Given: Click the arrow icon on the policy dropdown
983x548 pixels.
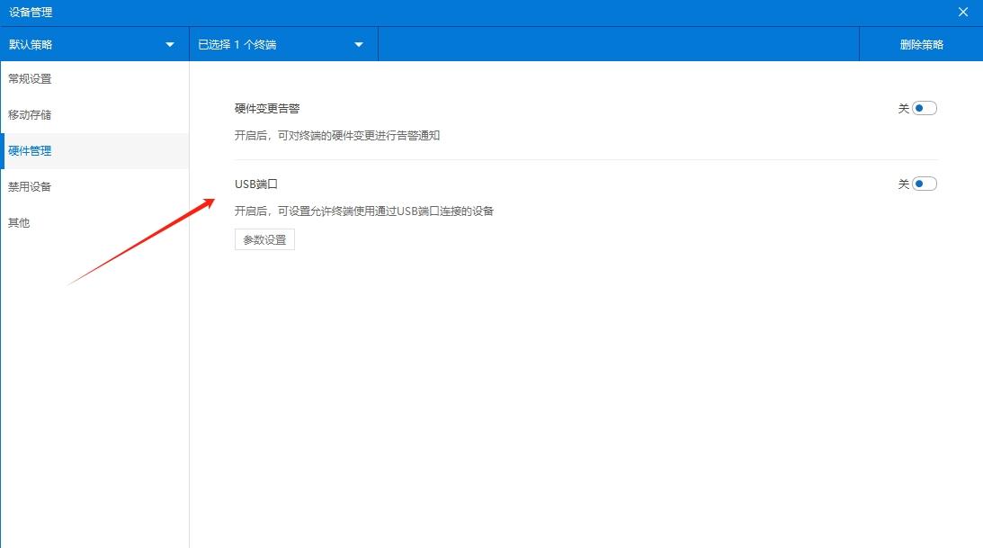Looking at the screenshot, I should pos(169,43).
